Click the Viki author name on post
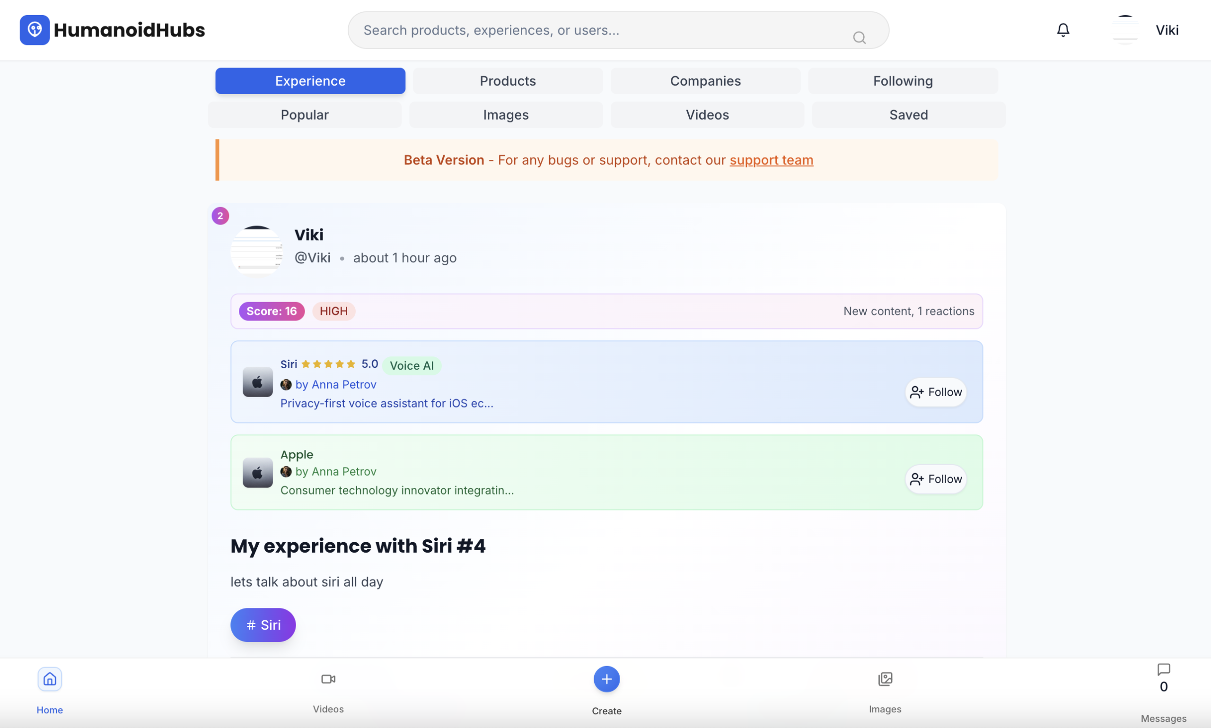 [309, 235]
